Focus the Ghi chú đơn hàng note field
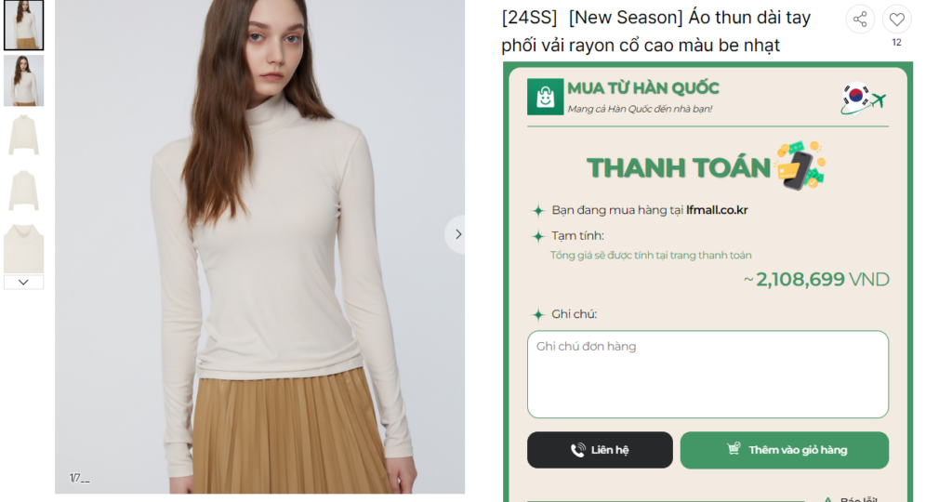The height and width of the screenshot is (502, 952). [707, 374]
